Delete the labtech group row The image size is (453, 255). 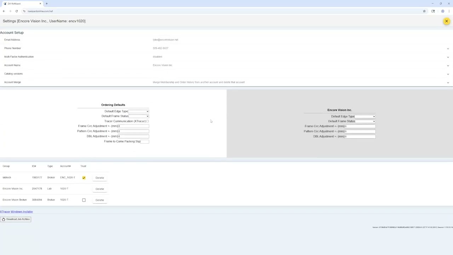click(100, 178)
